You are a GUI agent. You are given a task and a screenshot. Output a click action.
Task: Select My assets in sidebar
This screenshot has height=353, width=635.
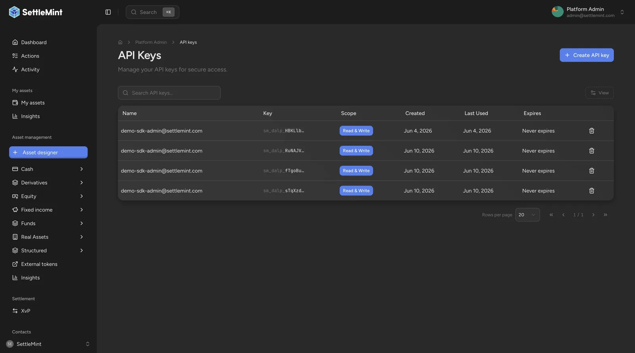tap(48, 103)
